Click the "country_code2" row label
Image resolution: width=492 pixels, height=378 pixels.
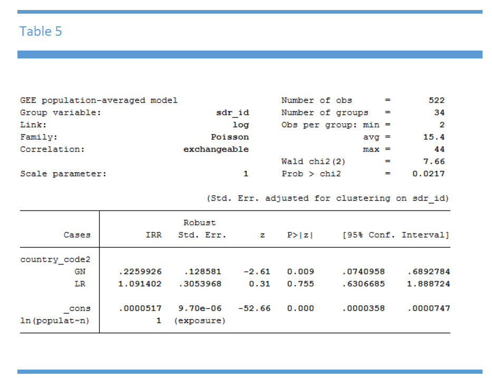point(55,260)
